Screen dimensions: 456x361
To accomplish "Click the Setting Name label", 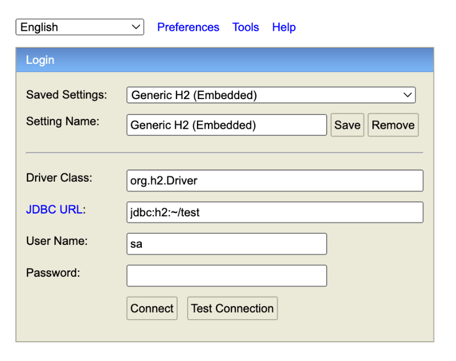I will (x=63, y=121).
